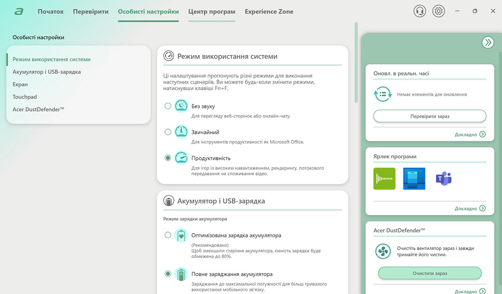Launch the blue phone app shortcut
This screenshot has width=502, height=294.
click(414, 179)
